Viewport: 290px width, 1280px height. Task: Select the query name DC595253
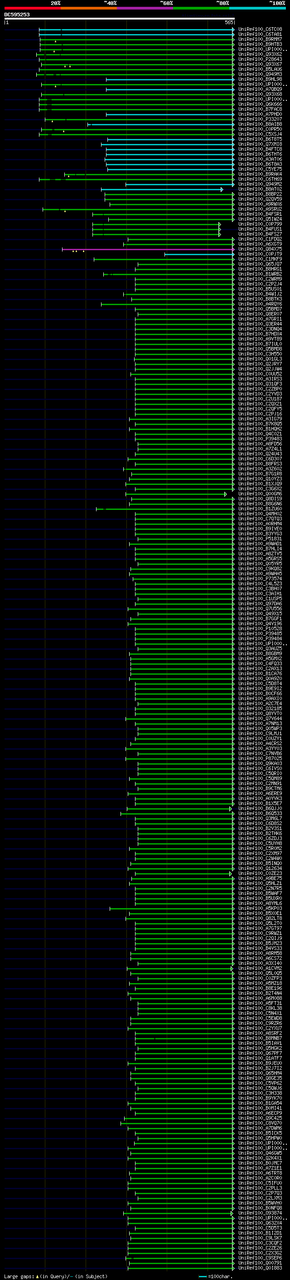click(17, 15)
